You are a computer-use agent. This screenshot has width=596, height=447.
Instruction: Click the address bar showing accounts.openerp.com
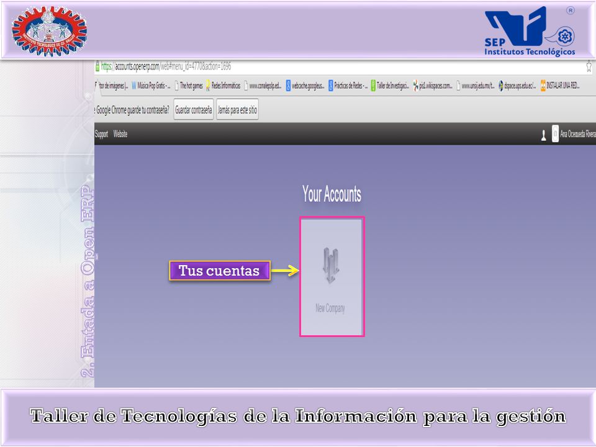(338, 67)
